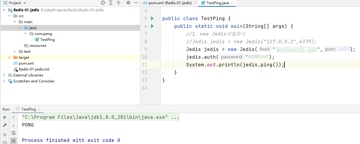
Task: Collapse the com.peng package
Action: 25,33
